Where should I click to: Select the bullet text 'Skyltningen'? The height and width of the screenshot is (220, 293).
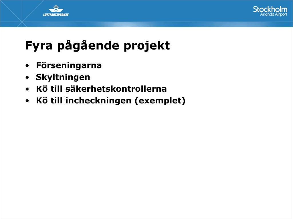pos(63,77)
